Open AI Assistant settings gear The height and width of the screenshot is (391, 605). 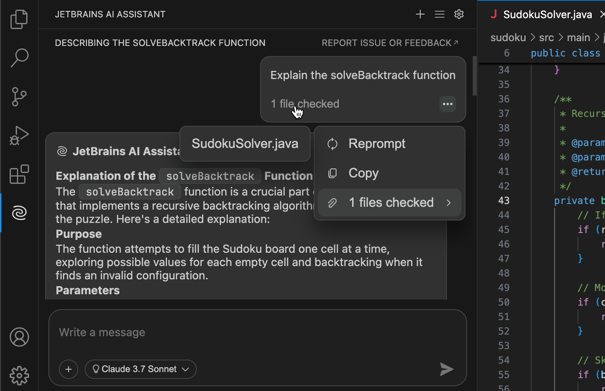(x=459, y=14)
